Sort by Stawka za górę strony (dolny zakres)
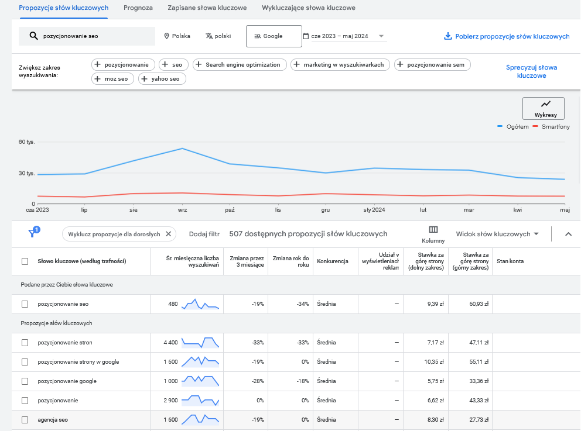Image resolution: width=581 pixels, height=431 pixels. click(x=426, y=261)
